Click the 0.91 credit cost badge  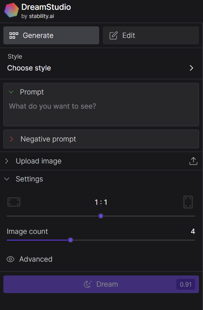185,284
